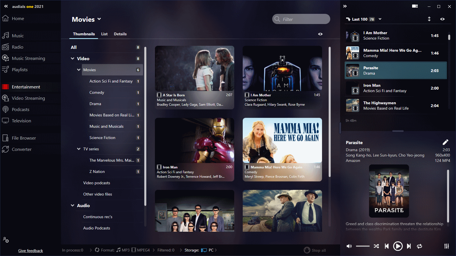Select I Am Mother in playlist
This screenshot has height=256, width=456.
396,36
